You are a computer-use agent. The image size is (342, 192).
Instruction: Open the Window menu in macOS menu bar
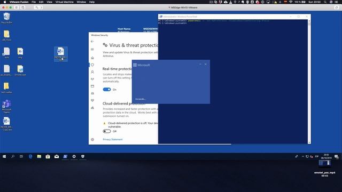(81, 2)
